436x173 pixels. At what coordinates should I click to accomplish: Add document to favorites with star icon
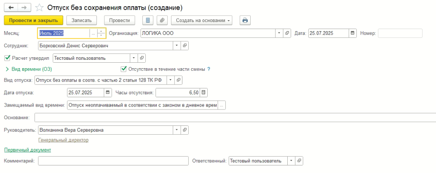[x=39, y=7]
